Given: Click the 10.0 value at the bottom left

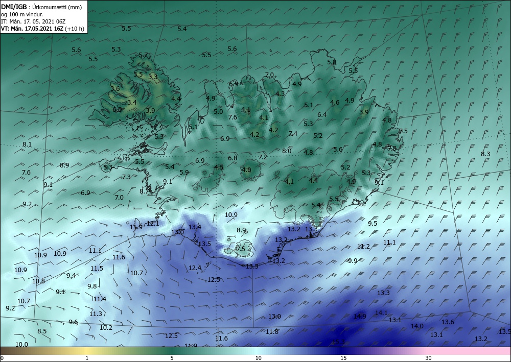Looking at the screenshot, I should (x=21, y=345).
